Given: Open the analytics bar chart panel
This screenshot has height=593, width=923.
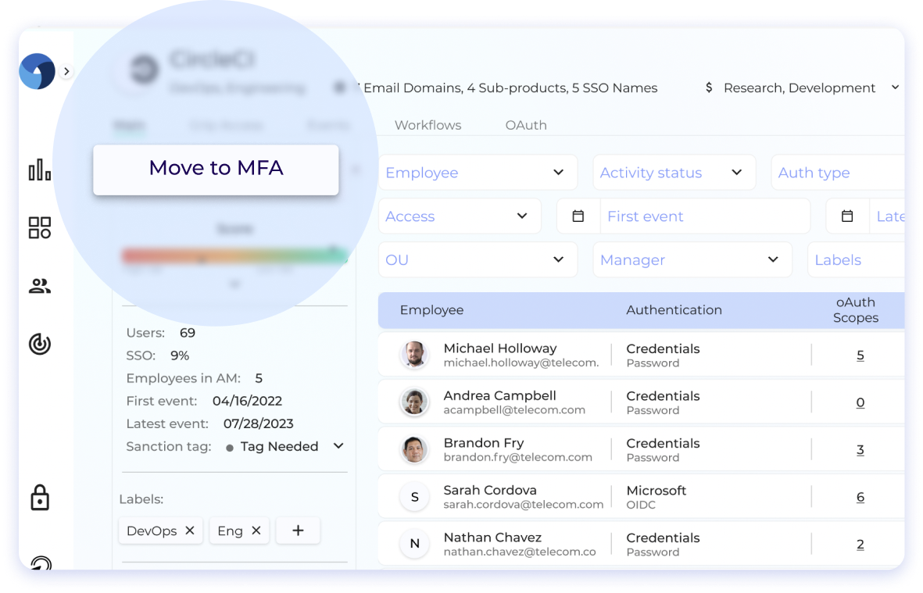Looking at the screenshot, I should point(39,169).
